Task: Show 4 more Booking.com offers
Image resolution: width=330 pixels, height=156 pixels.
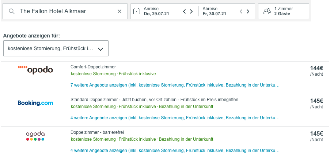Action: (175, 118)
